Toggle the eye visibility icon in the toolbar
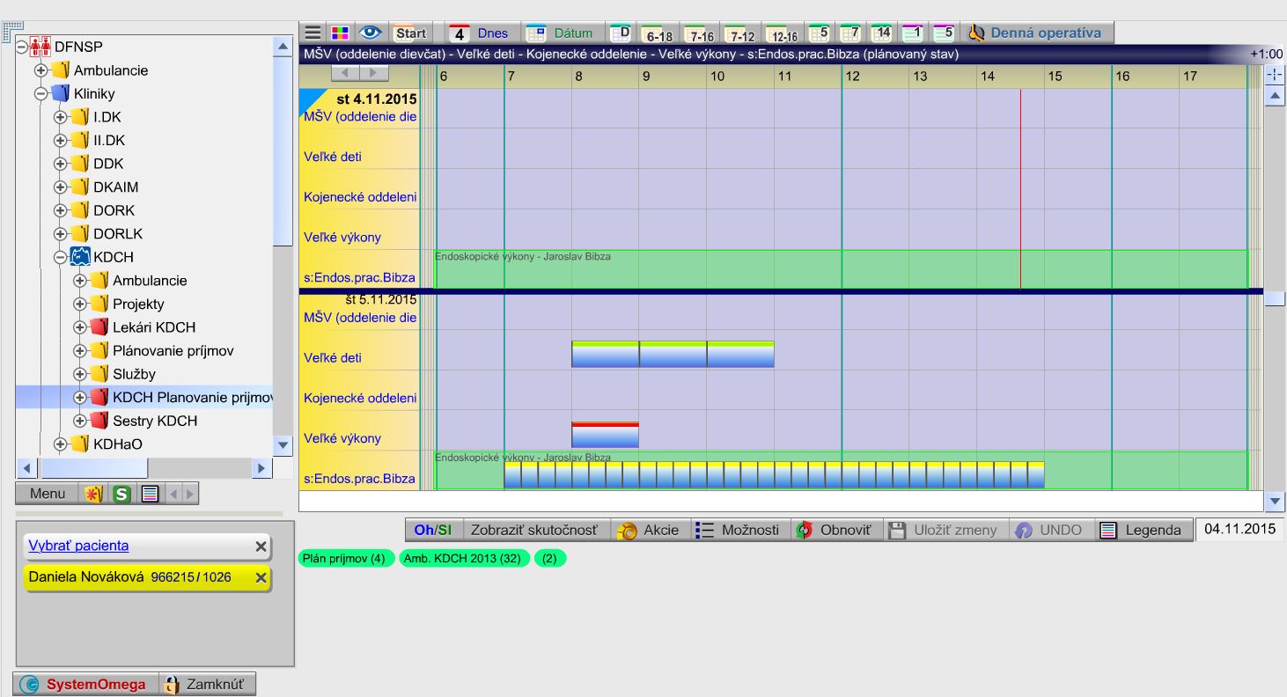1287x697 pixels. 371,33
